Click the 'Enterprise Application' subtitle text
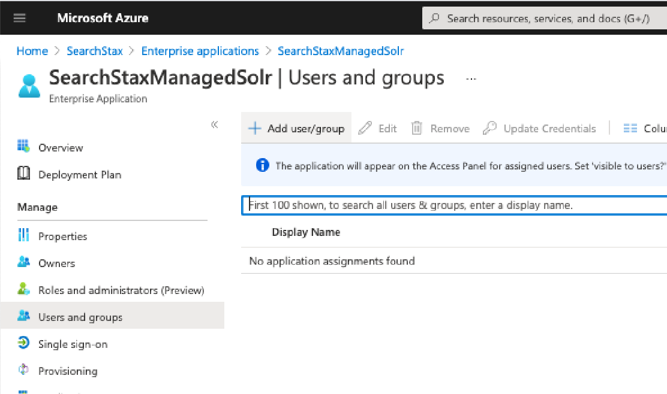 coord(98,99)
